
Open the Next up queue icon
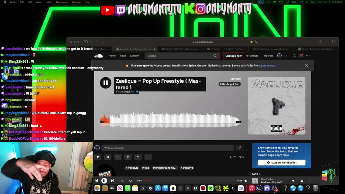click(x=310, y=181)
